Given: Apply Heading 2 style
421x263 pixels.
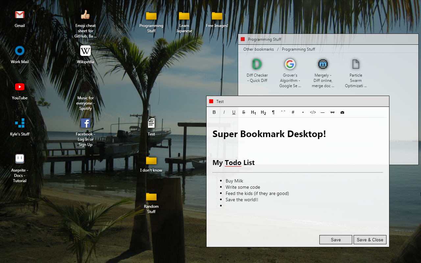Looking at the screenshot, I should 263,112.
